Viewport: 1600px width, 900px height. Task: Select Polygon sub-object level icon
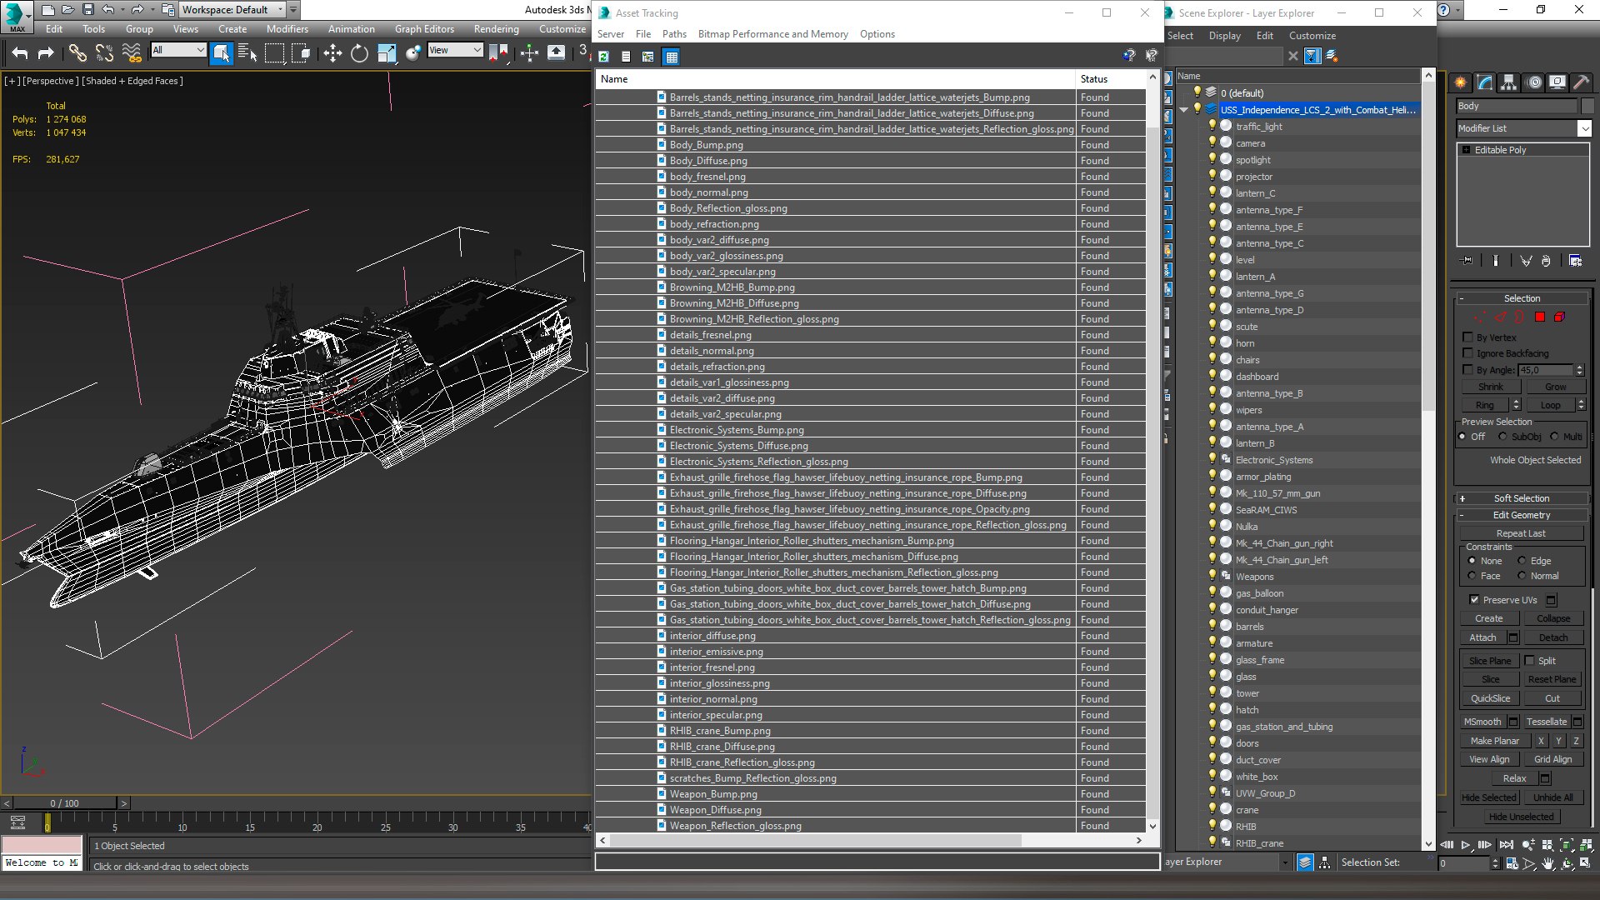point(1540,317)
